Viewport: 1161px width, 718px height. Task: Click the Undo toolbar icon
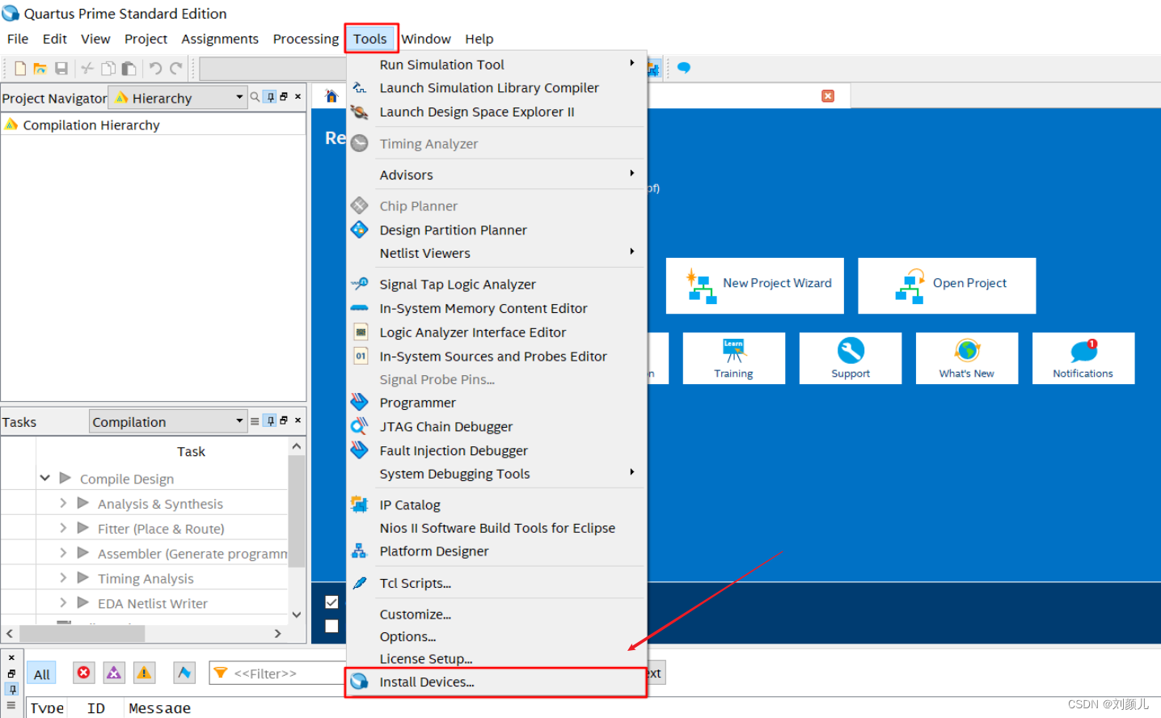tap(155, 69)
